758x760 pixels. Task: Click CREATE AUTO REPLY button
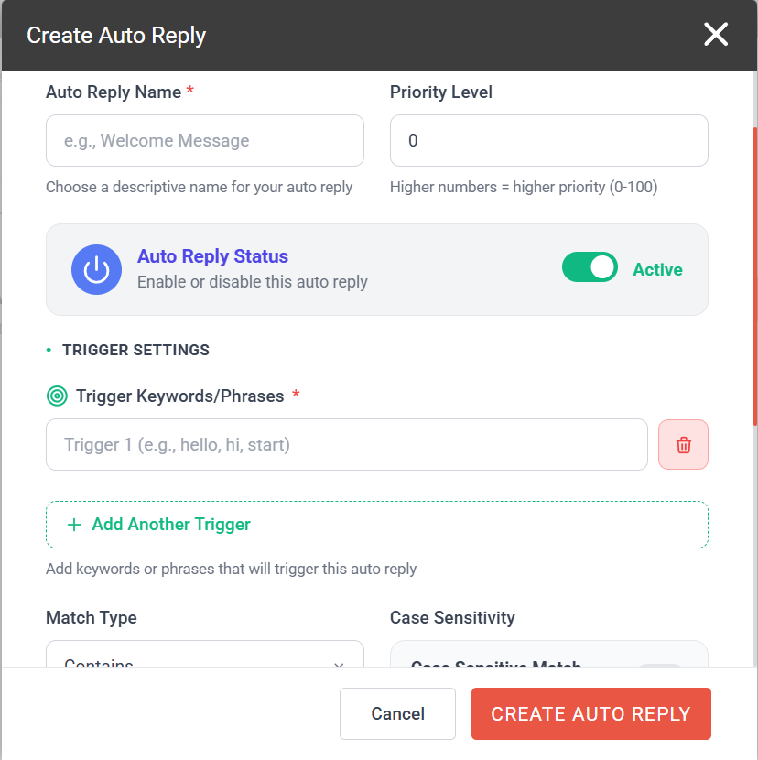pos(590,713)
